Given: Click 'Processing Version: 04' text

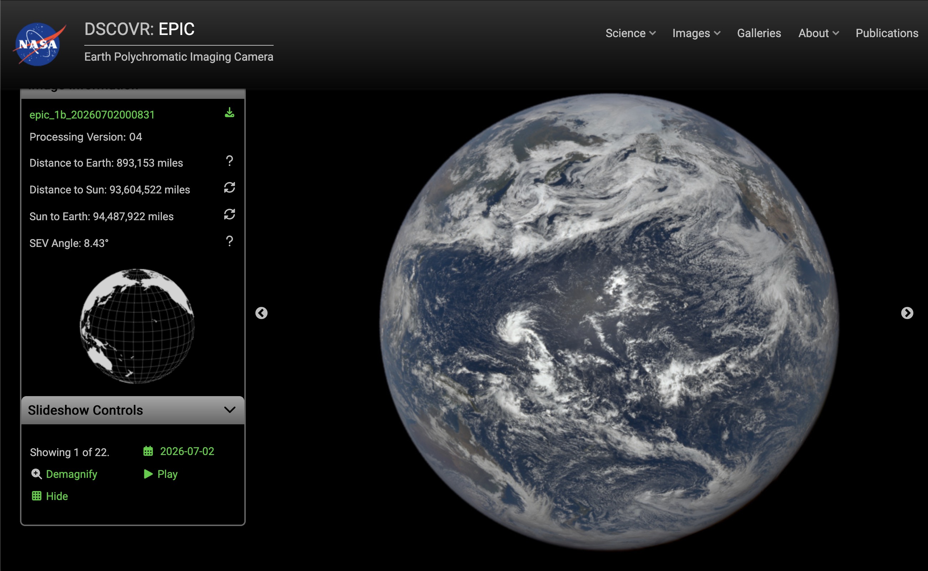Looking at the screenshot, I should (86, 137).
